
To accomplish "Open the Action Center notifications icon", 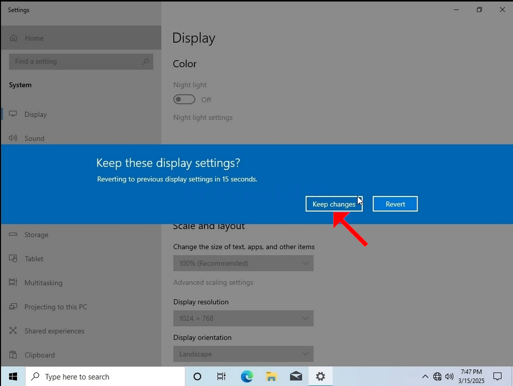I will tap(497, 376).
